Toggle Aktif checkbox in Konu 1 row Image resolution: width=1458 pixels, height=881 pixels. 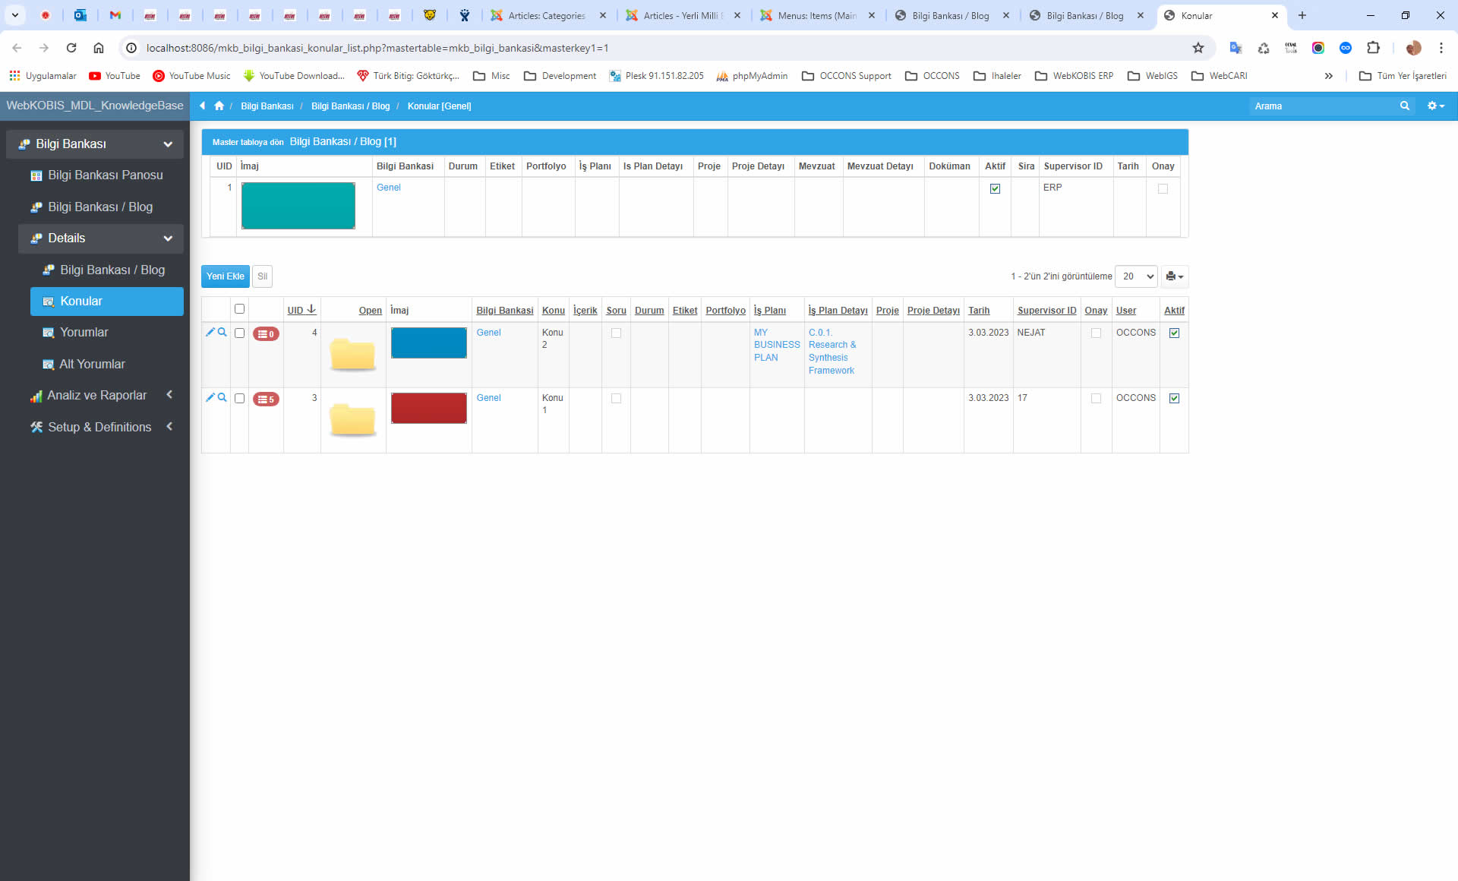tap(1174, 398)
